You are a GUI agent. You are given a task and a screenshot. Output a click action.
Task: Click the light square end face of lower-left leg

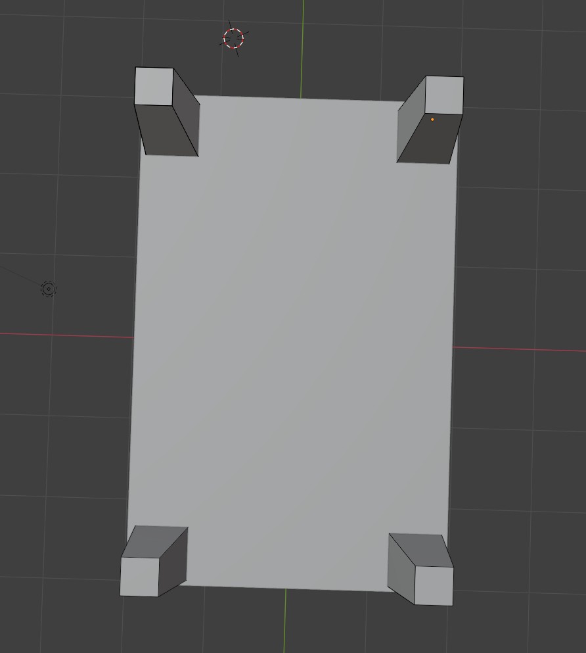pyautogui.click(x=139, y=577)
